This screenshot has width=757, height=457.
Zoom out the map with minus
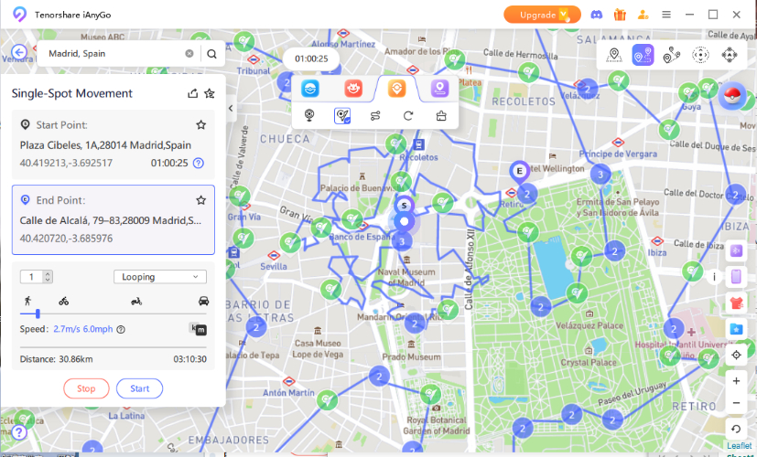click(736, 403)
